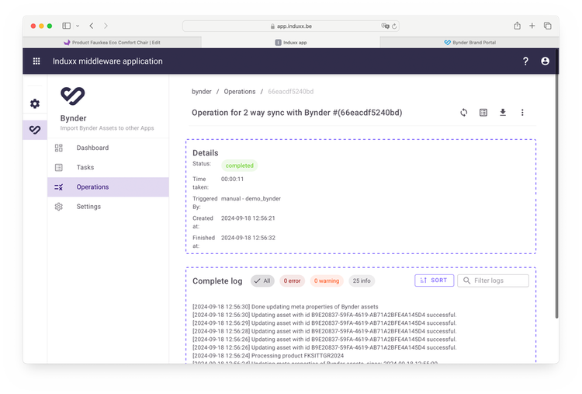Click the large Bynder logo in sidebar

[73, 96]
